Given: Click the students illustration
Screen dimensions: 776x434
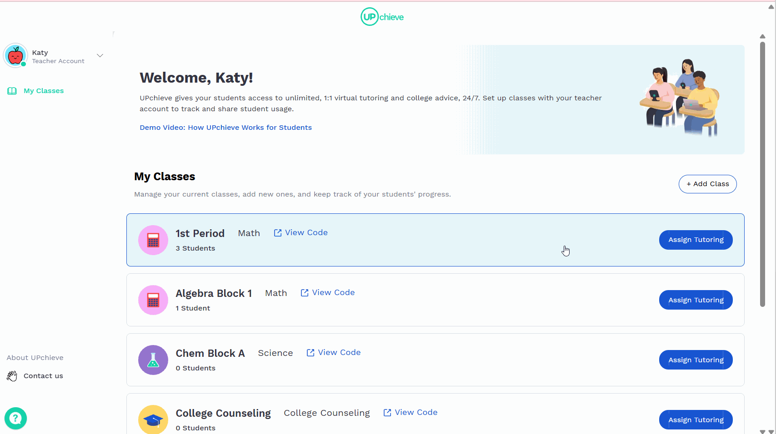Looking at the screenshot, I should tap(680, 98).
